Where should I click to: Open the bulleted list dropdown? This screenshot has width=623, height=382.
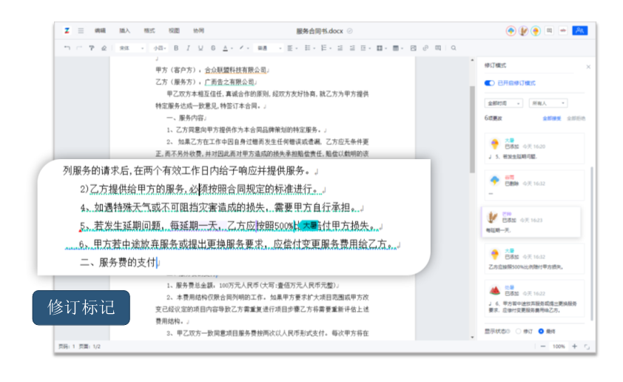(309, 48)
